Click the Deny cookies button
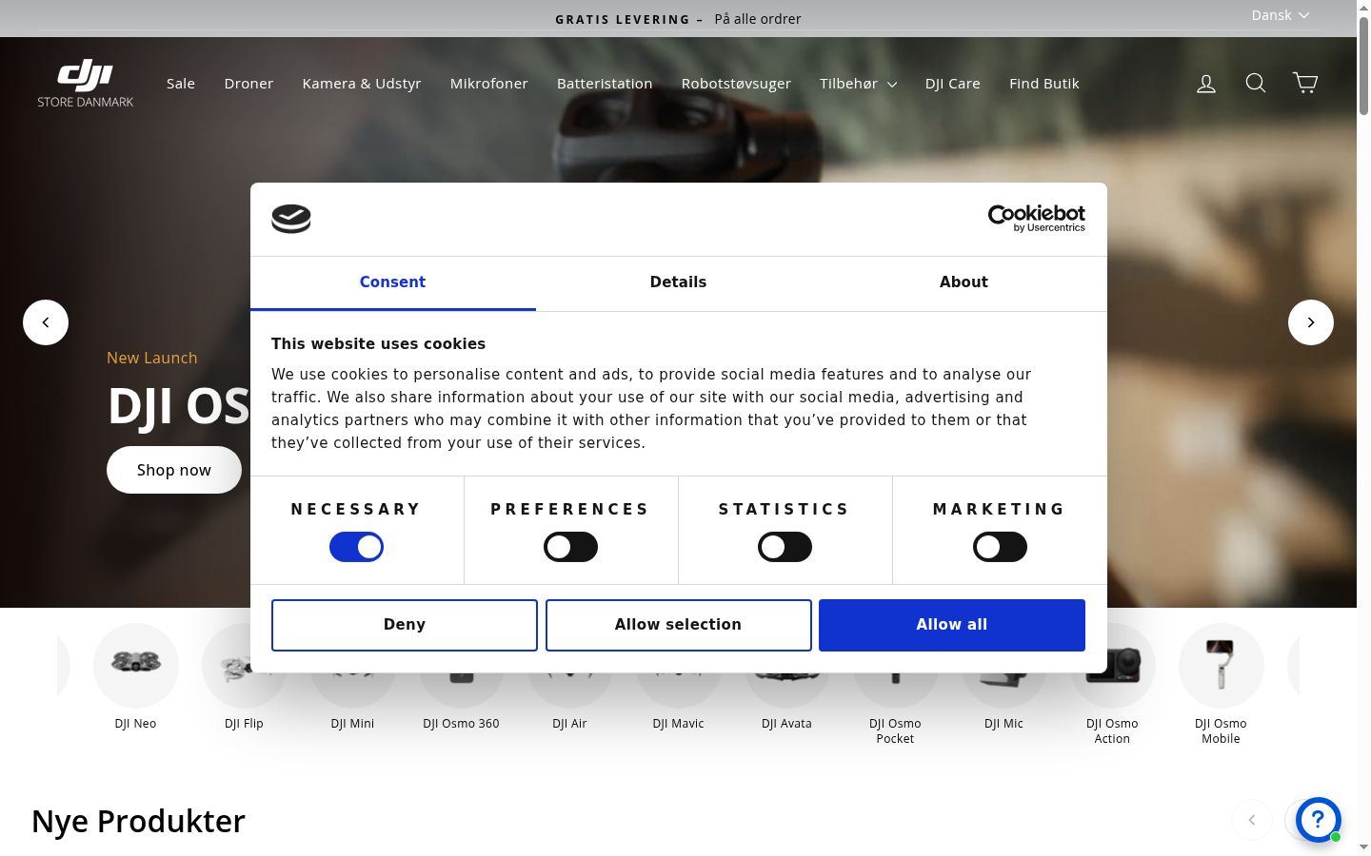Image resolution: width=1371 pixels, height=856 pixels. (405, 625)
